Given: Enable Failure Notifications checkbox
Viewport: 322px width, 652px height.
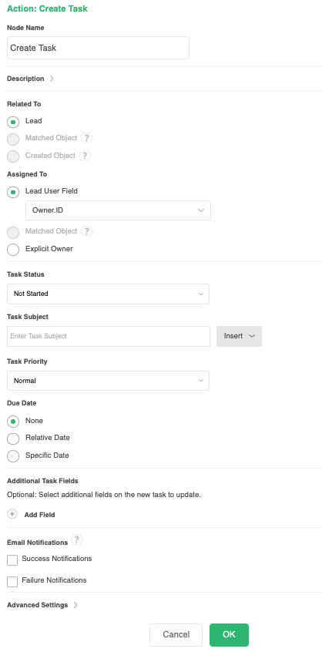Looking at the screenshot, I should click(12, 581).
